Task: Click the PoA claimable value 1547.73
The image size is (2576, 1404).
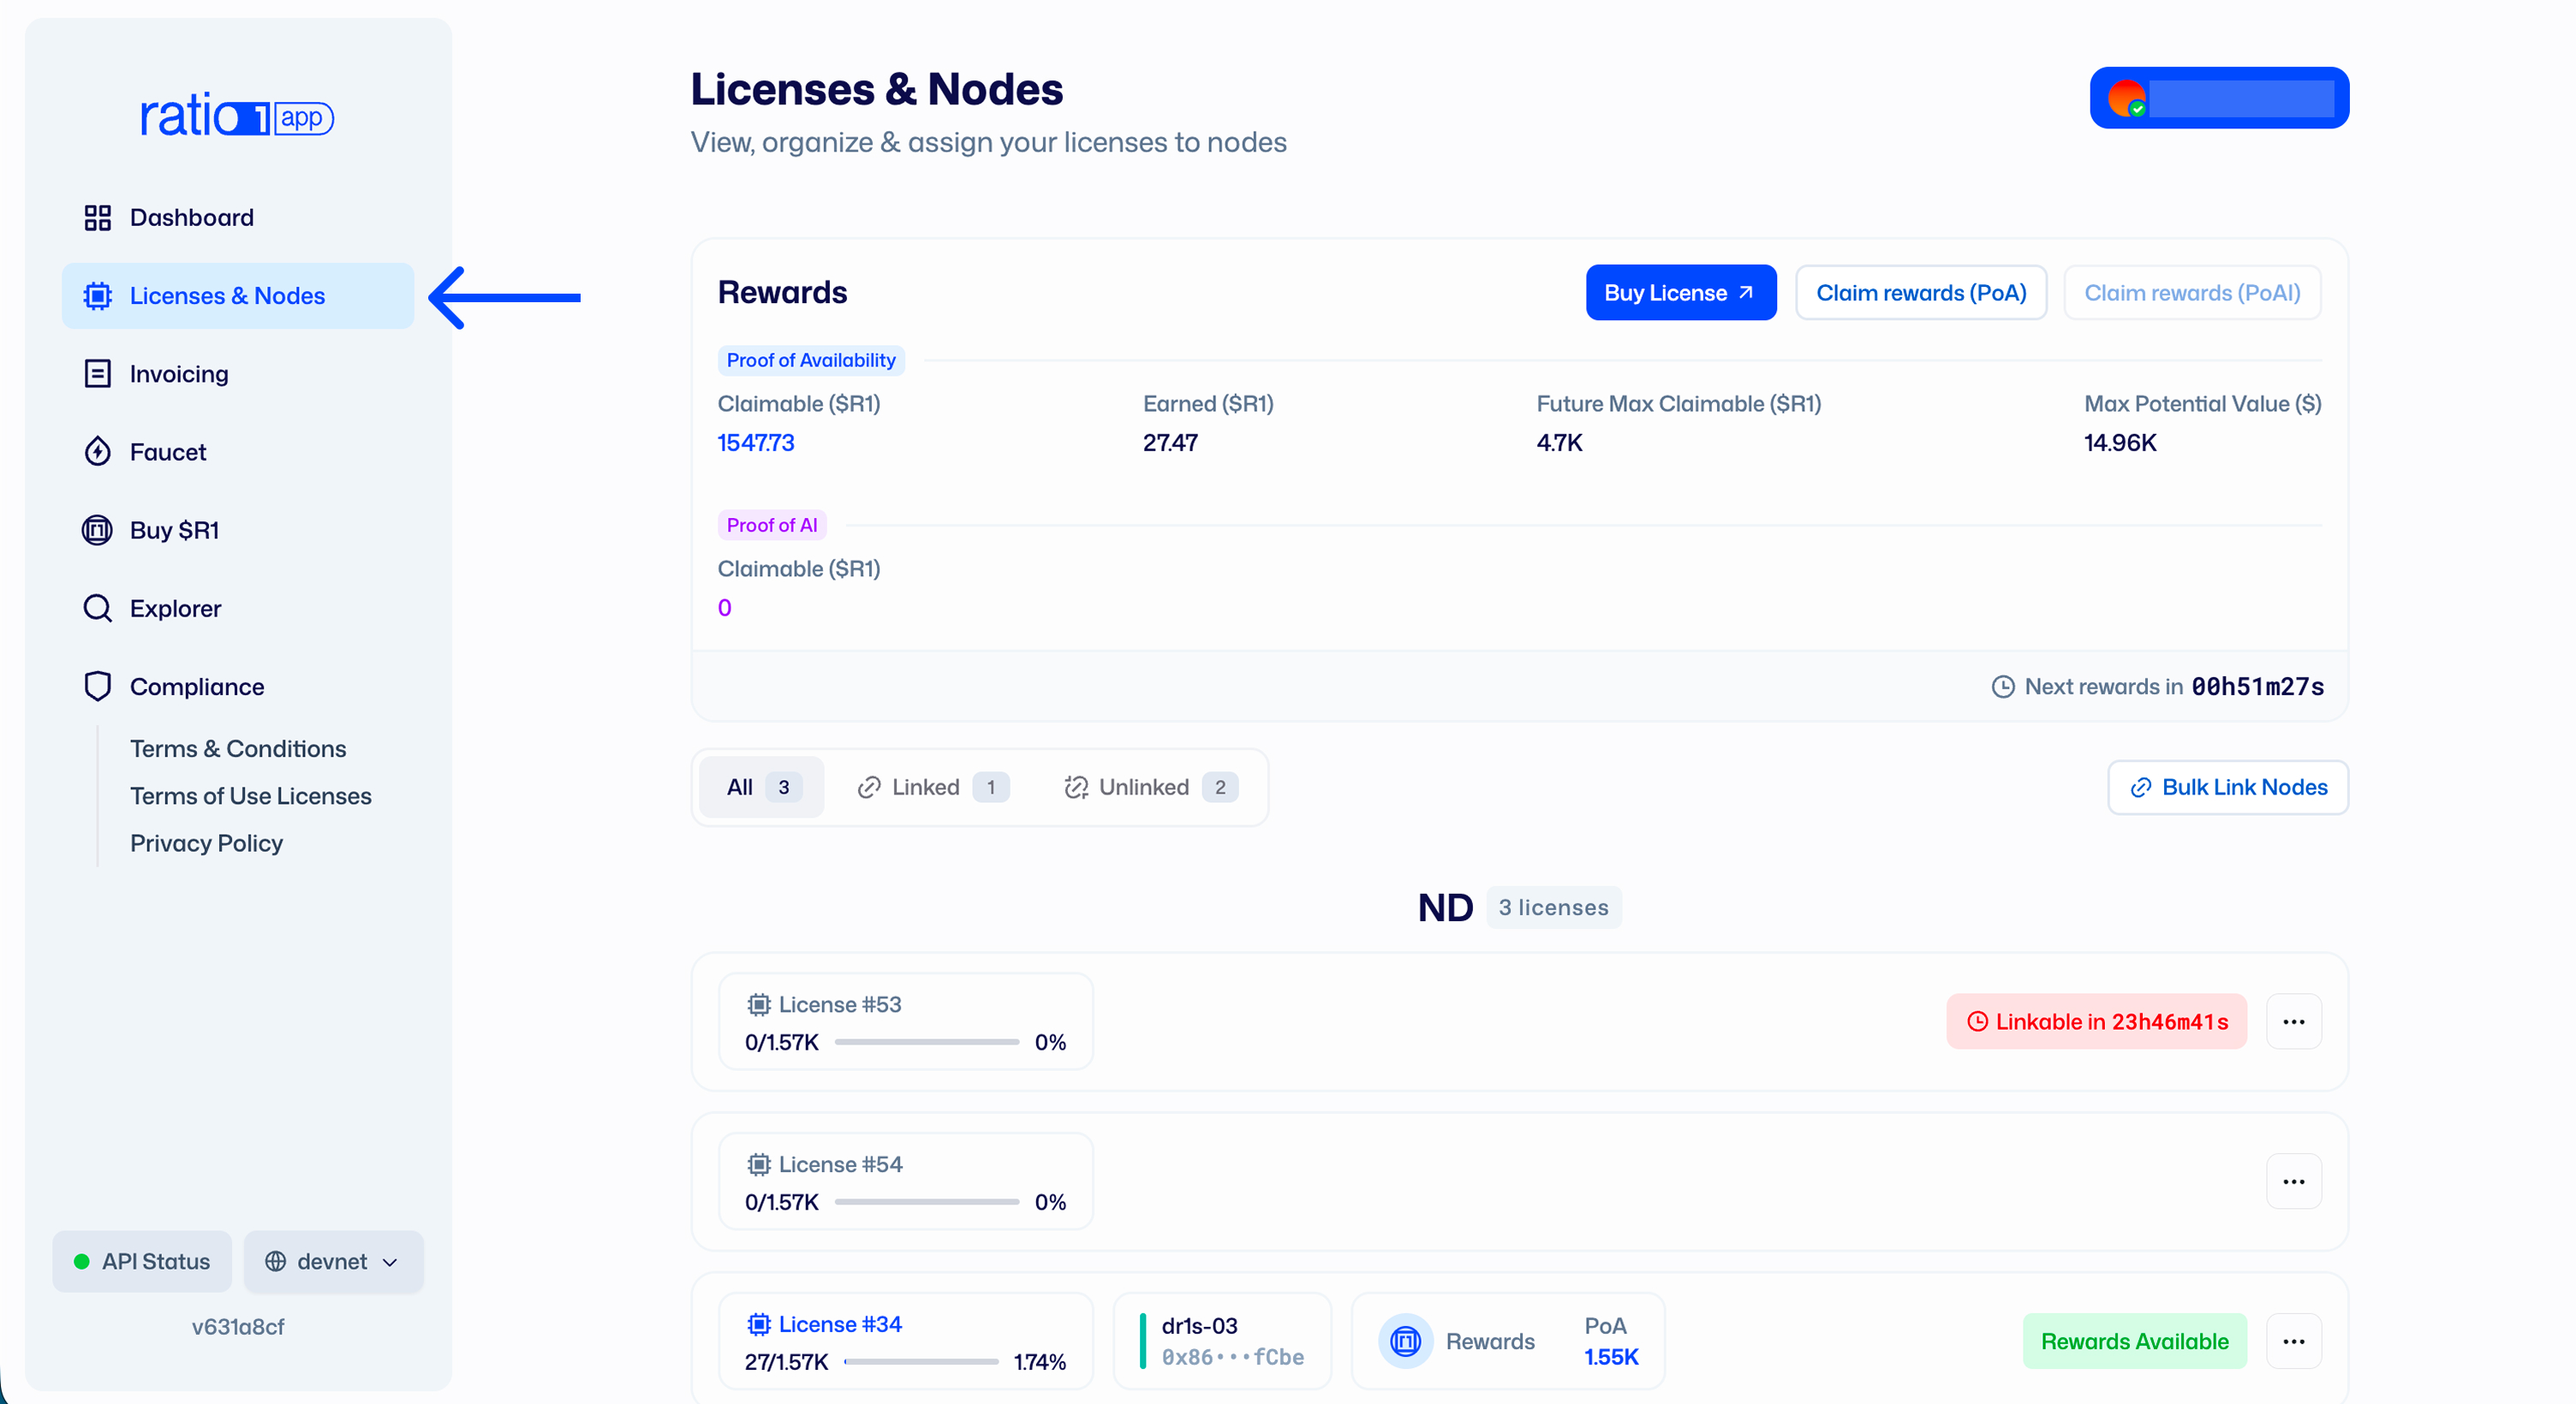Action: pos(756,443)
